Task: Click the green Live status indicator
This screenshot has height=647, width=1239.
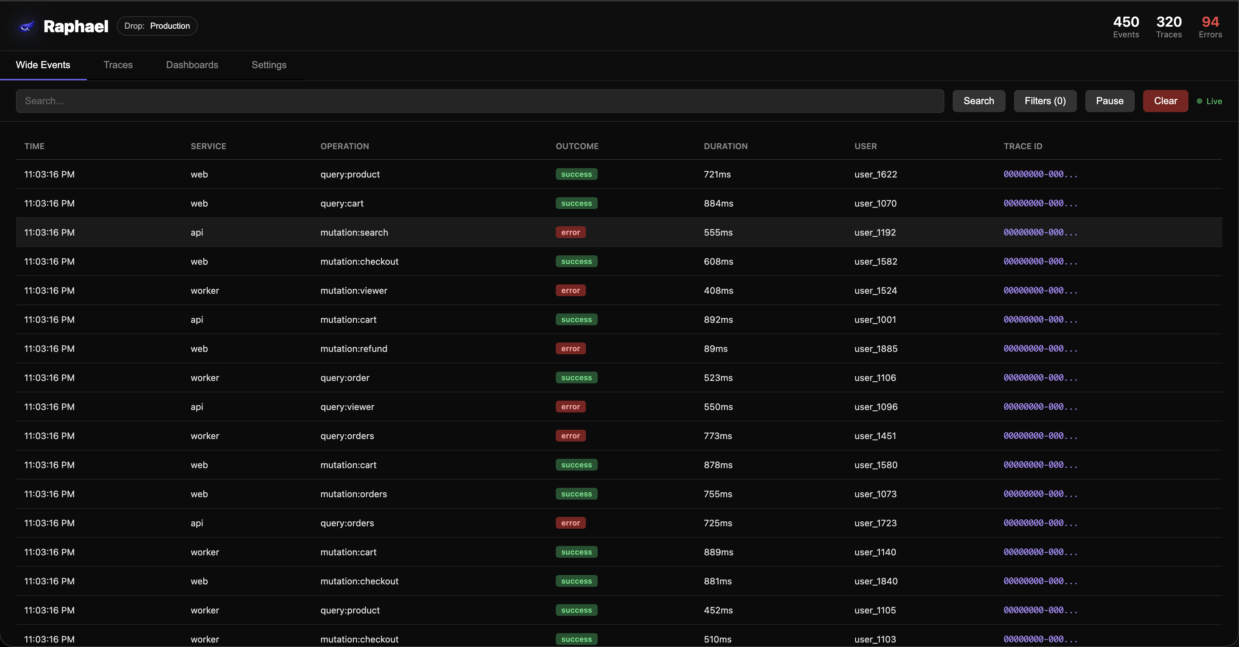Action: 1209,101
